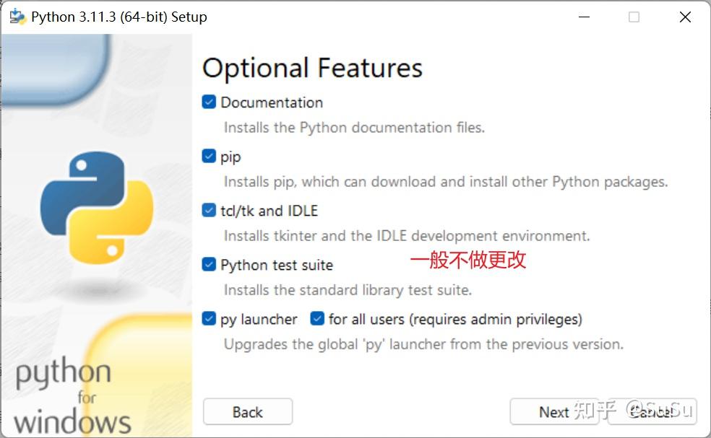Image resolution: width=711 pixels, height=438 pixels.
Task: Cancel the Python installation
Action: pos(651,412)
